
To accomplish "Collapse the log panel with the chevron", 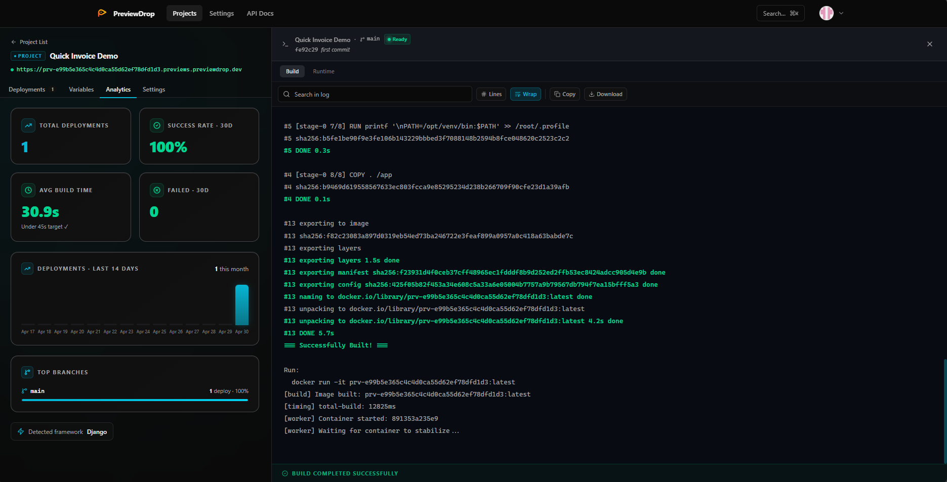I will tap(285, 44).
